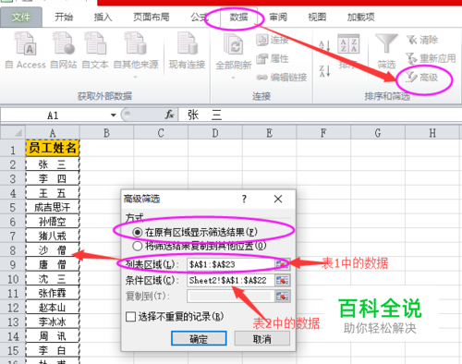This screenshot has height=364, width=462.
Task: Click the select-all corner of the sheet
Action: pyautogui.click(x=13, y=133)
